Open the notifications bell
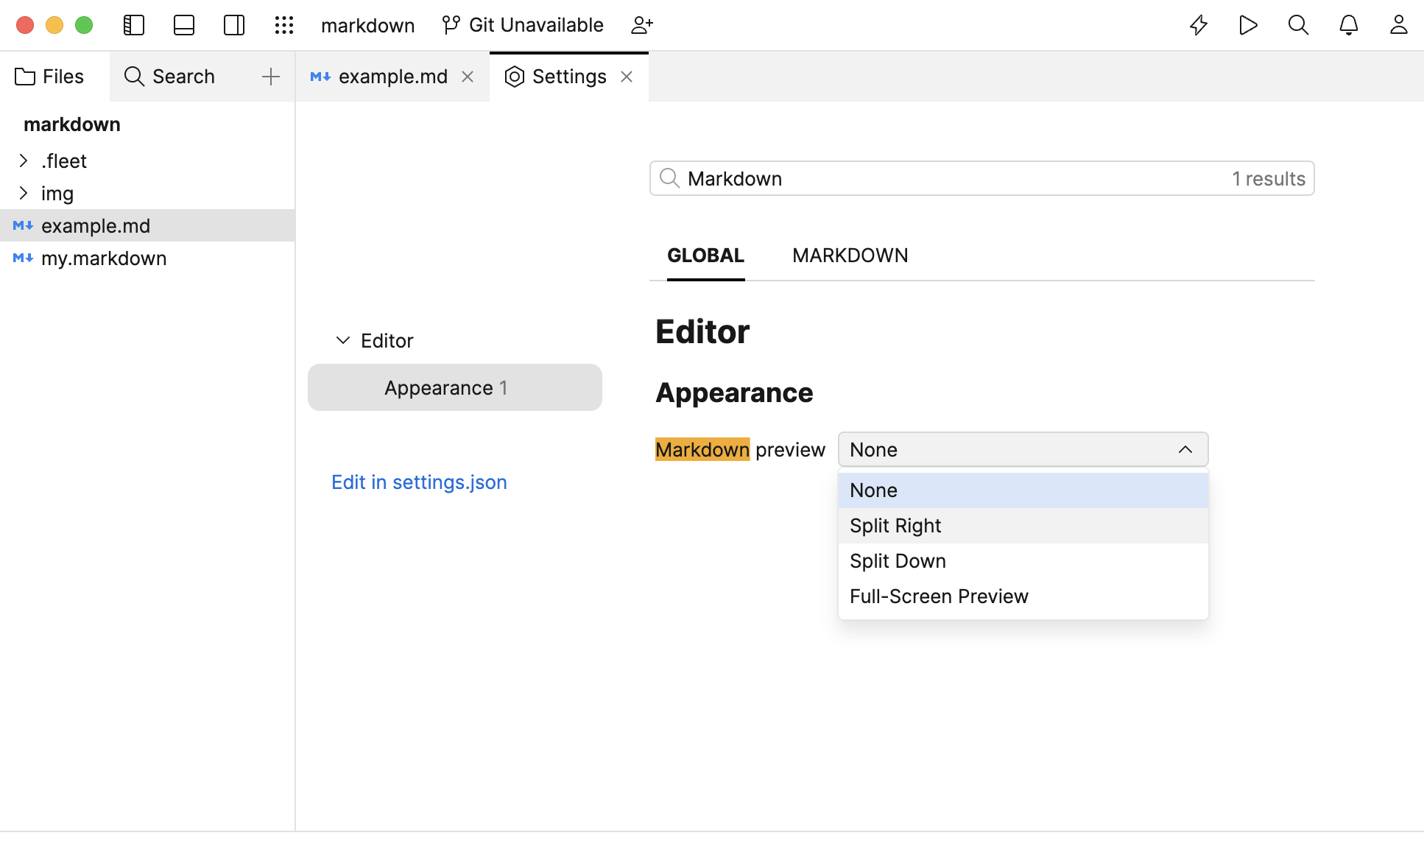 (1349, 24)
